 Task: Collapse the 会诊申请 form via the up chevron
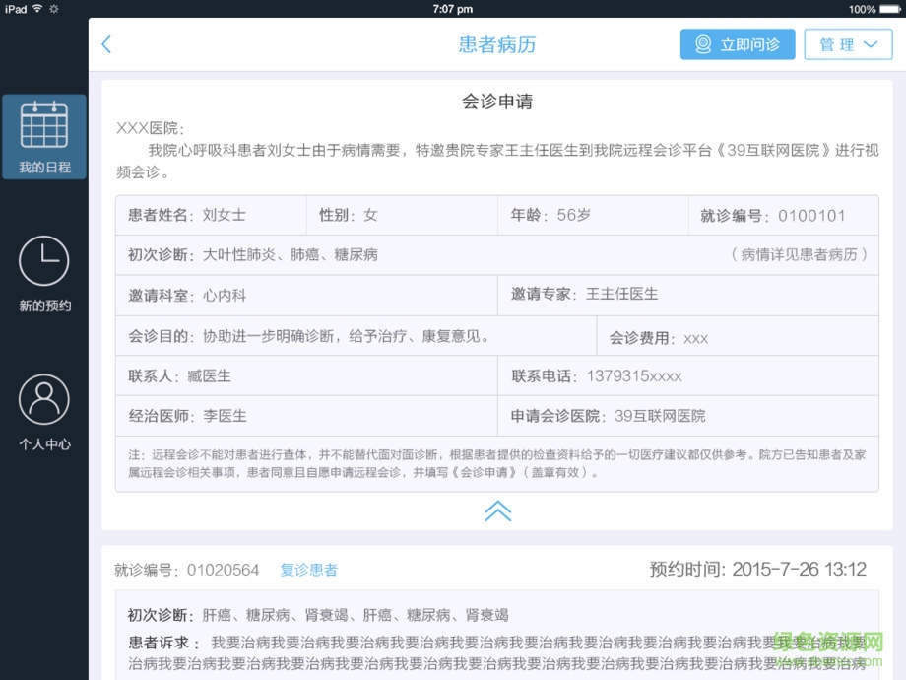point(498,510)
